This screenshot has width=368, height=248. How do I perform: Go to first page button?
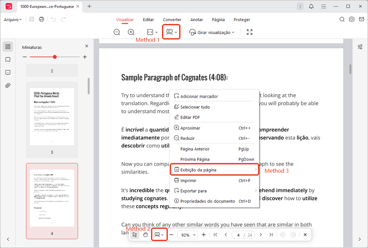(215, 235)
